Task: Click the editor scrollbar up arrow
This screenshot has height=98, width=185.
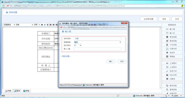Action: pos(161,28)
